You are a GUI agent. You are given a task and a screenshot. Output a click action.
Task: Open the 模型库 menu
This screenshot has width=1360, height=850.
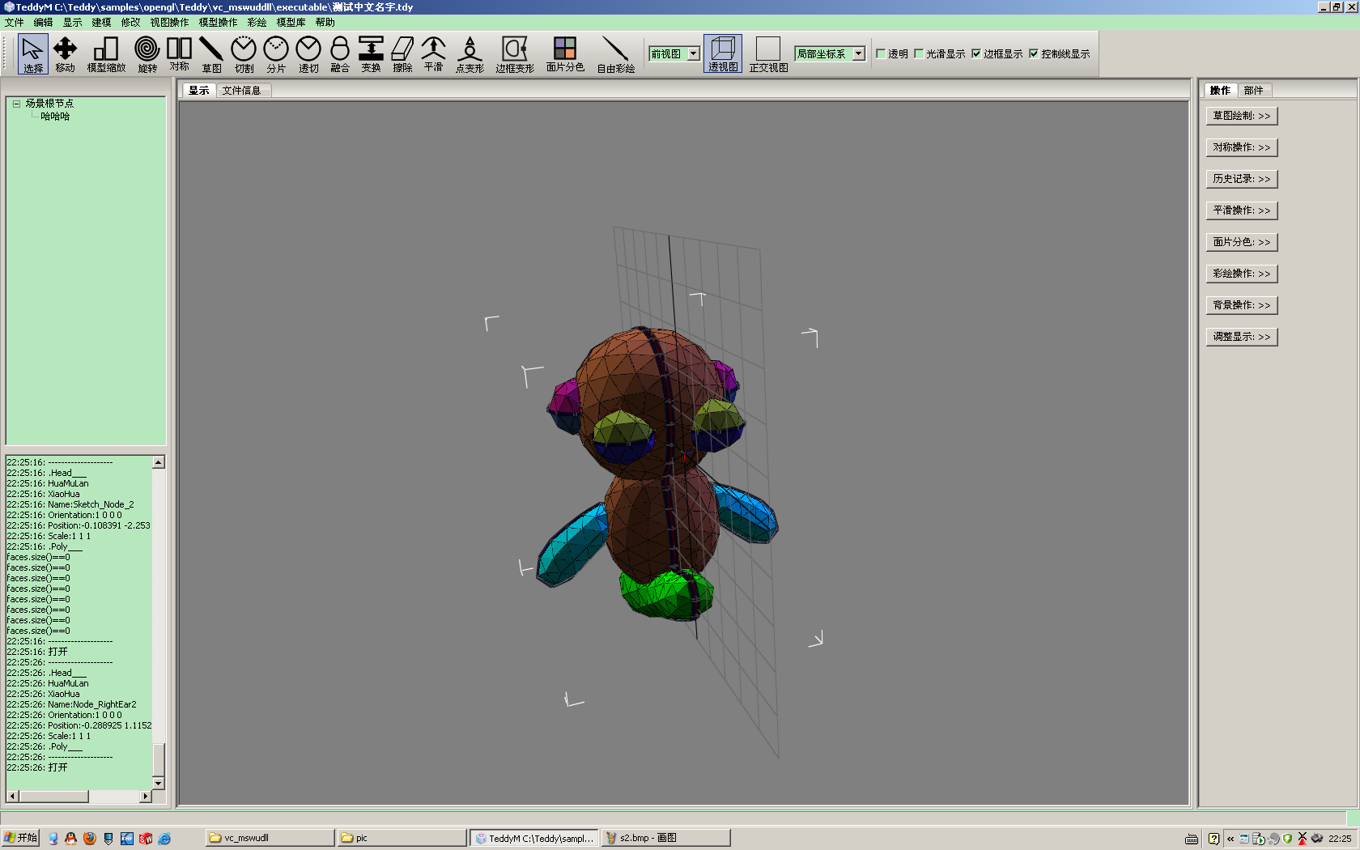291,23
